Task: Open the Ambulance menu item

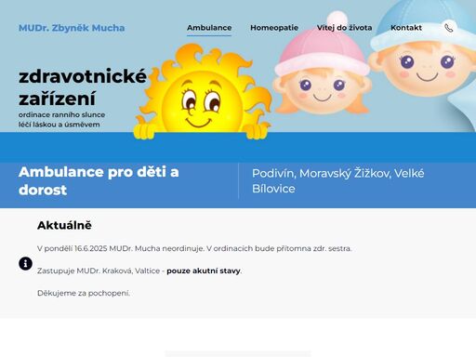Action: click(209, 28)
